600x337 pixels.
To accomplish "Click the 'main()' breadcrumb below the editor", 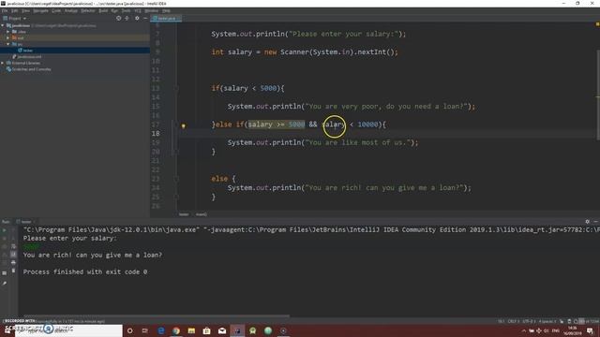I will [x=202, y=214].
